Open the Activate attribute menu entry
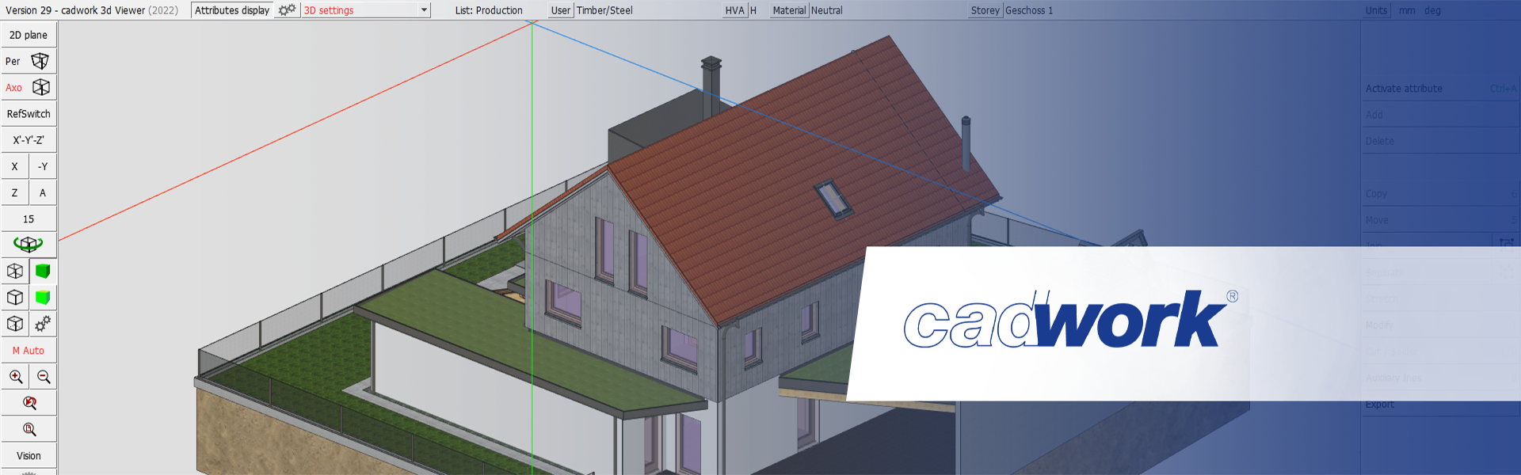 pos(1403,89)
